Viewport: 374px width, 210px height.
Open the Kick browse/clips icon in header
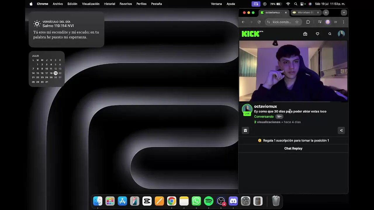[x=305, y=34]
